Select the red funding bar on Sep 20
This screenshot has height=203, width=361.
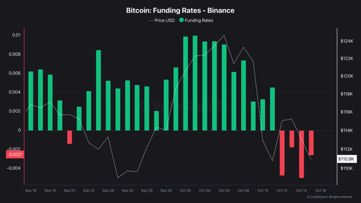[69, 137]
